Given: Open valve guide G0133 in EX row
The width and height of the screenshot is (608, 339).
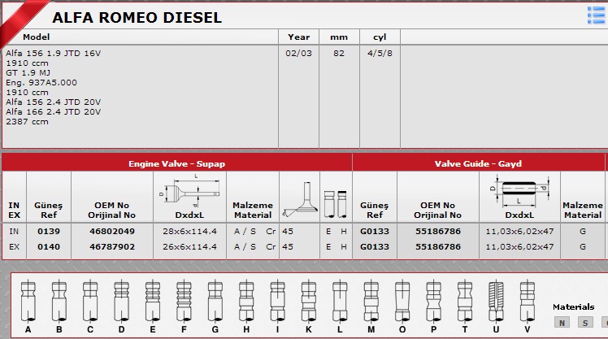Looking at the screenshot, I should pyautogui.click(x=375, y=247).
